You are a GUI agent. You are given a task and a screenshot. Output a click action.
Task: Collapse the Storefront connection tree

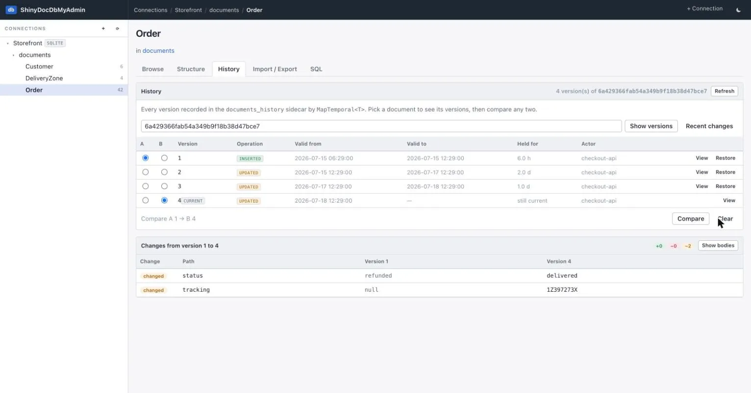[x=8, y=43]
